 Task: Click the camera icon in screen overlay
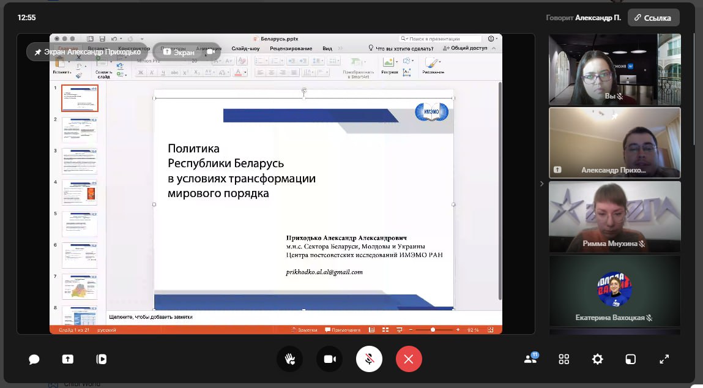[x=210, y=52]
